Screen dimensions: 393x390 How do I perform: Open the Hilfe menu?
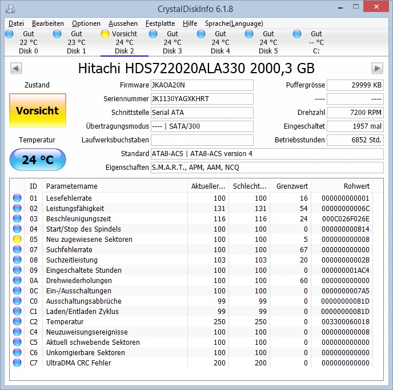click(x=190, y=23)
